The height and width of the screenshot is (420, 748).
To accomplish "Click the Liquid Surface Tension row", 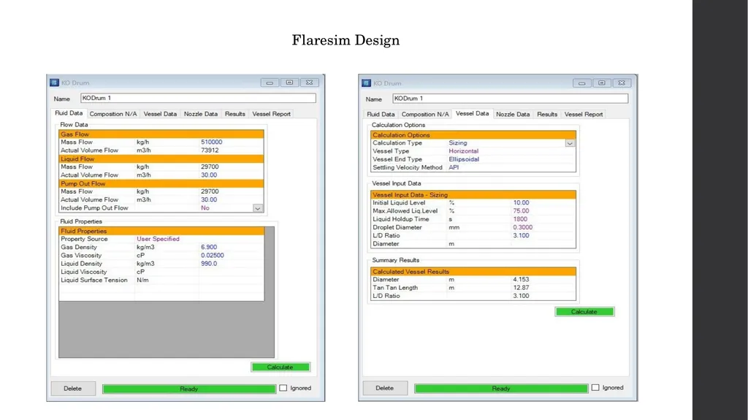I will [161, 280].
